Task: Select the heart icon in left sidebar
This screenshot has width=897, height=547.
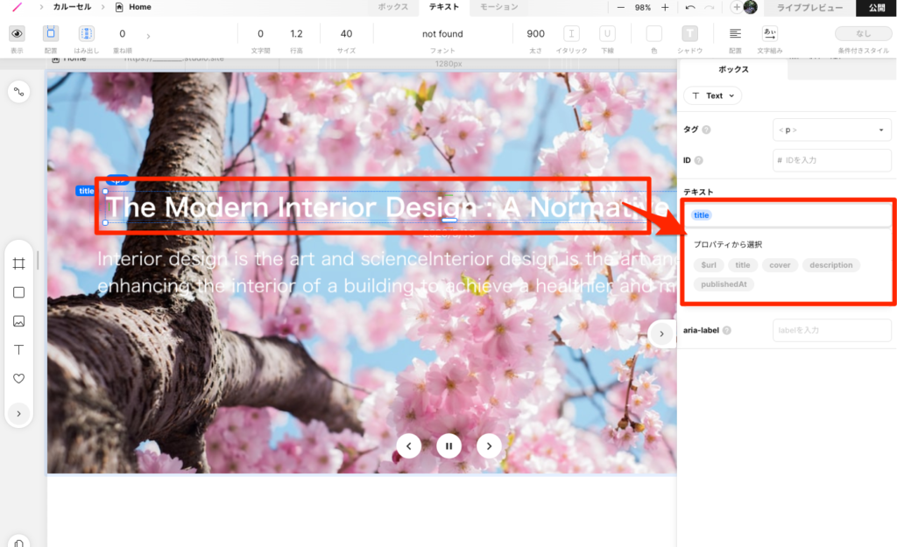Action: coord(19,378)
